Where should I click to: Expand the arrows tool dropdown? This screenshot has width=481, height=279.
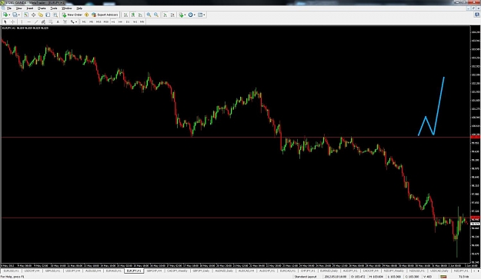coord(76,22)
